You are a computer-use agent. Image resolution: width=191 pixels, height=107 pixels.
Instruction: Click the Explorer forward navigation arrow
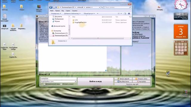[x=54, y=7]
